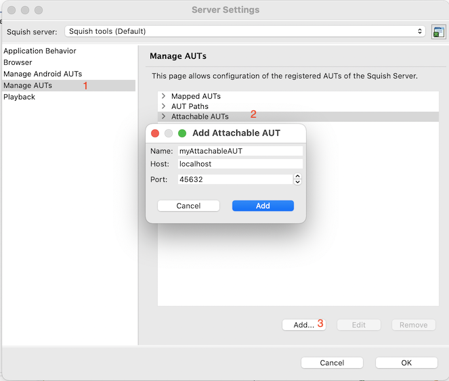Screen dimensions: 449x381
Task: Click the Name field containing myAttachableAUT
Action: 239,151
